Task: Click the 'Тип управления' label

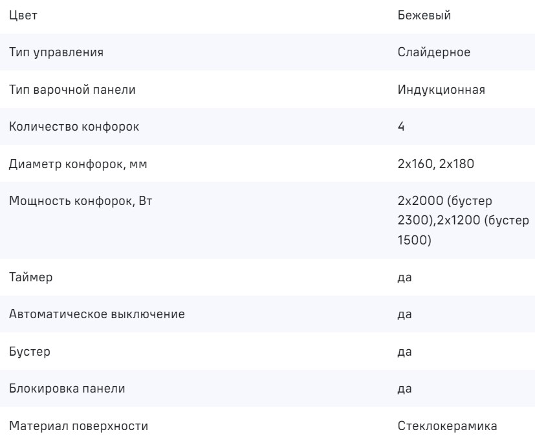Action: point(57,53)
